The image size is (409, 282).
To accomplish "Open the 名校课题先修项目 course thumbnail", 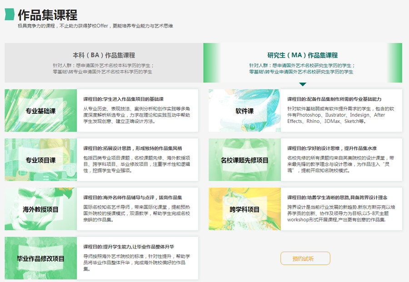I will pyautogui.click(x=244, y=160).
